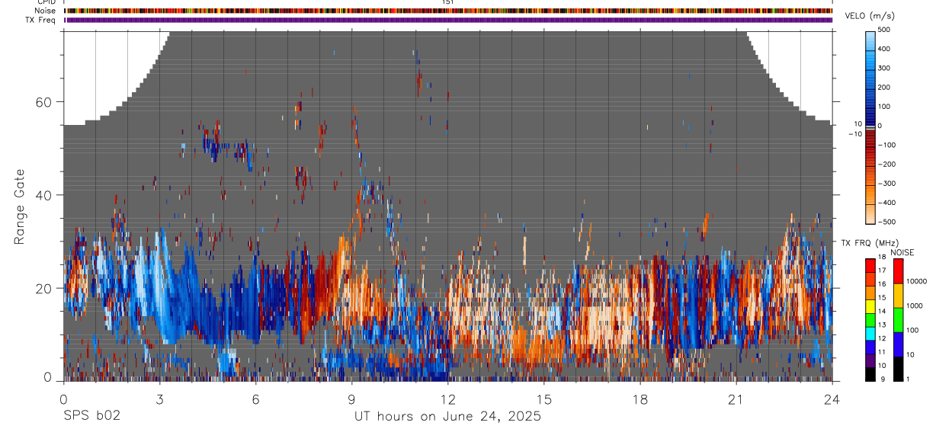This screenshot has width=936, height=432.
Task: Click the blue swatch of NOISE legend
Action: pos(897,344)
